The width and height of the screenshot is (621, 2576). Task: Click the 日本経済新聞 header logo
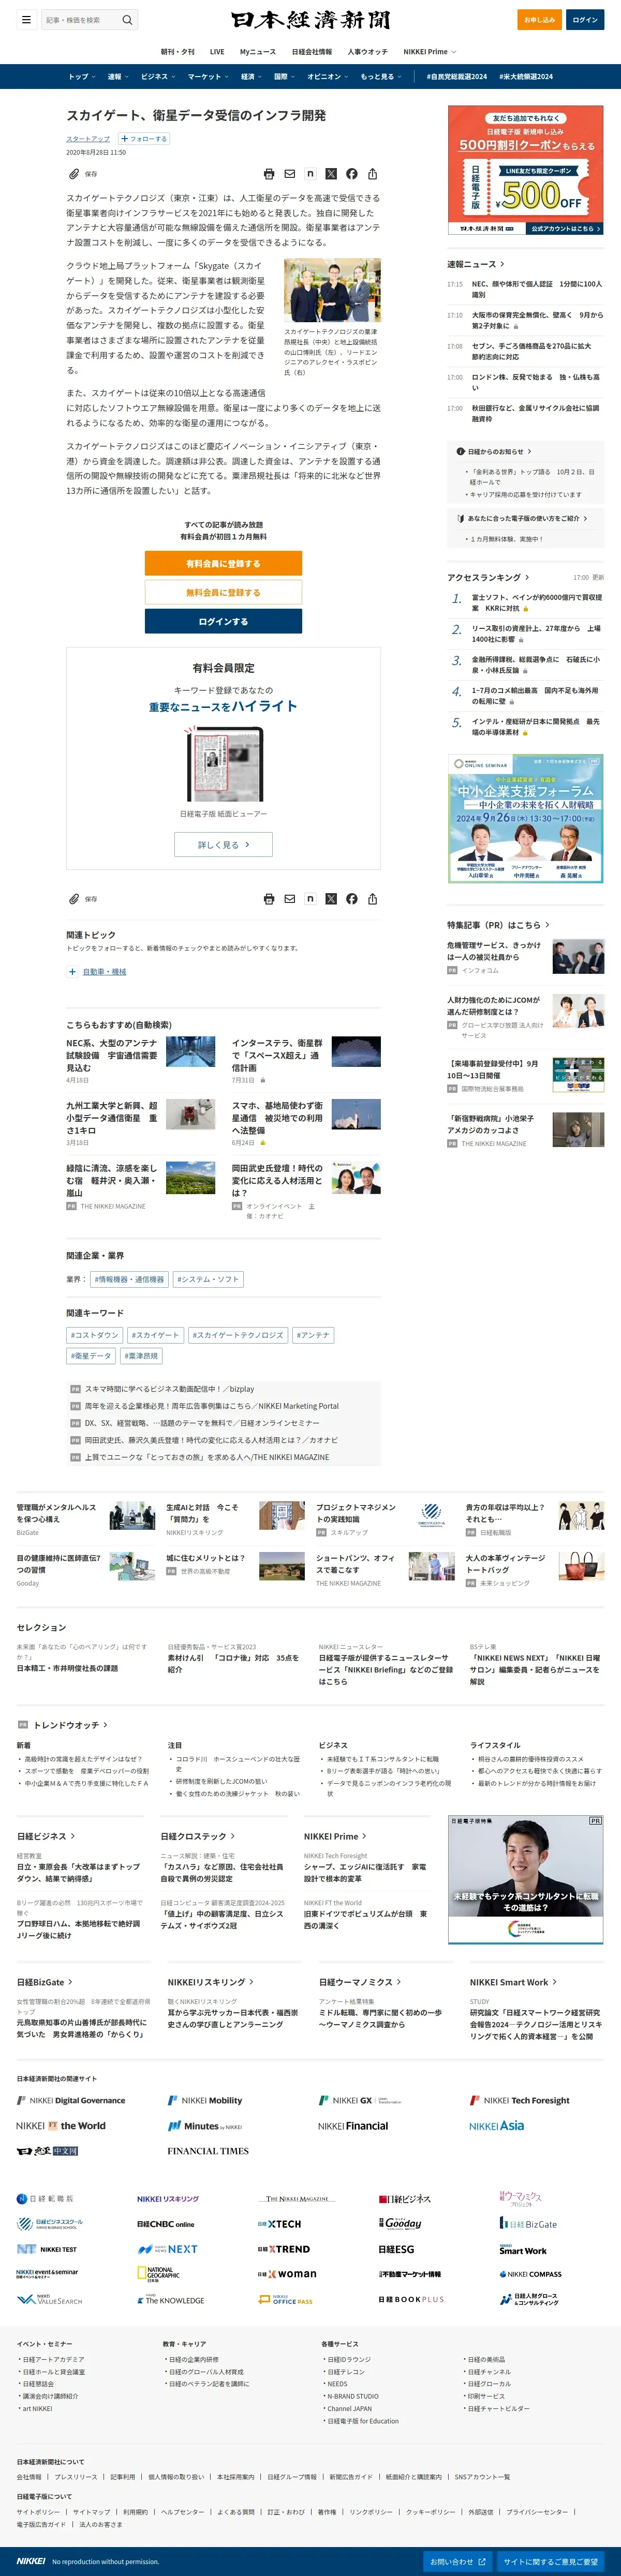coord(310,20)
